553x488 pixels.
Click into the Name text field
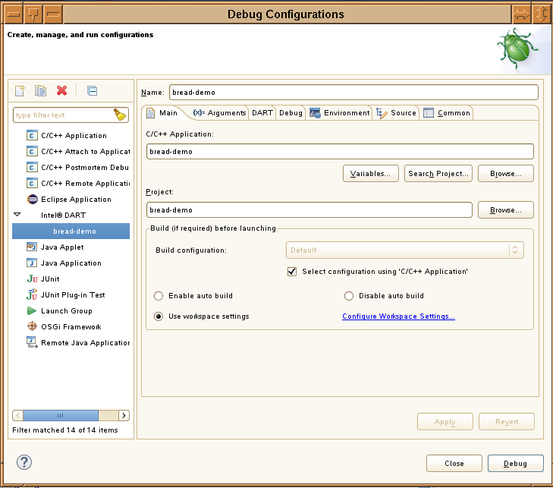coord(353,93)
